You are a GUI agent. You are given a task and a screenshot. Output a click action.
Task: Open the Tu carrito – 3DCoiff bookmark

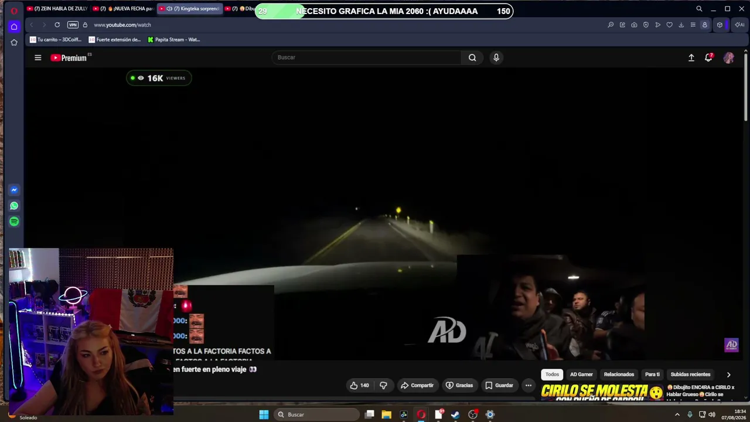56,40
